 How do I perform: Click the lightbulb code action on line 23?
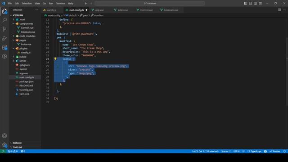[x=55, y=59]
